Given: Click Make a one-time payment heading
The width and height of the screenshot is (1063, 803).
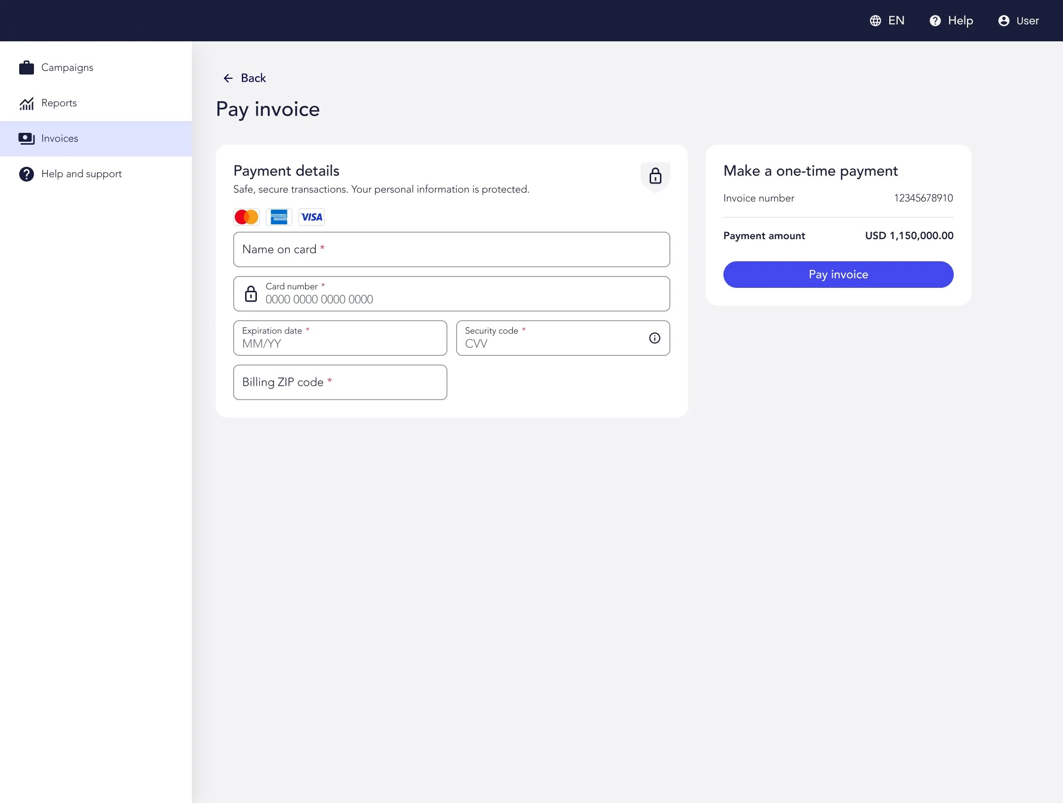Looking at the screenshot, I should click(811, 171).
